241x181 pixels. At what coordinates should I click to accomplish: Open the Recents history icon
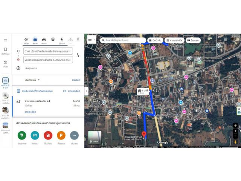[x=5, y=62]
